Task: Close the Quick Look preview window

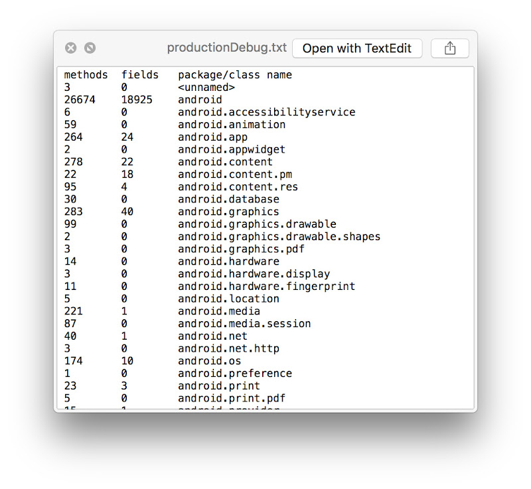Action: coord(71,48)
